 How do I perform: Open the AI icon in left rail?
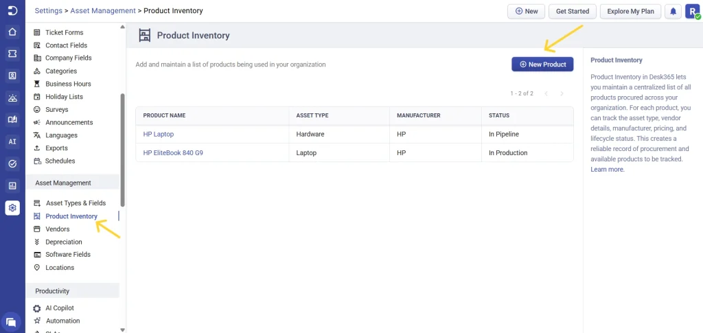coord(12,141)
